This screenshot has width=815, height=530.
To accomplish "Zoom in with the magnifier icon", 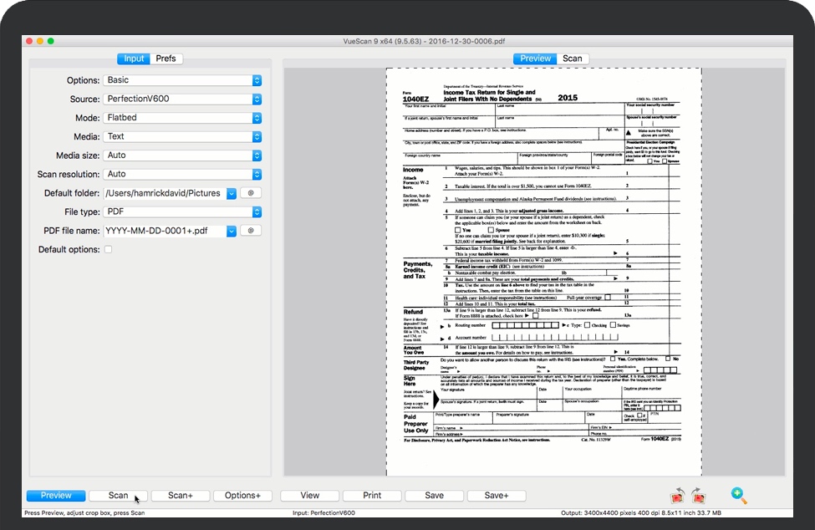I will point(739,497).
